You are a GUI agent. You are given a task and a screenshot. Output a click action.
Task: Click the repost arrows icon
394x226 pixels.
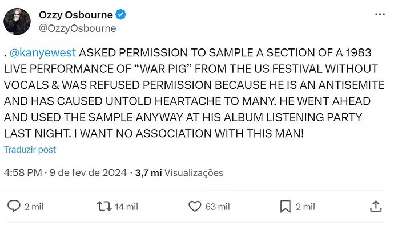104,207
